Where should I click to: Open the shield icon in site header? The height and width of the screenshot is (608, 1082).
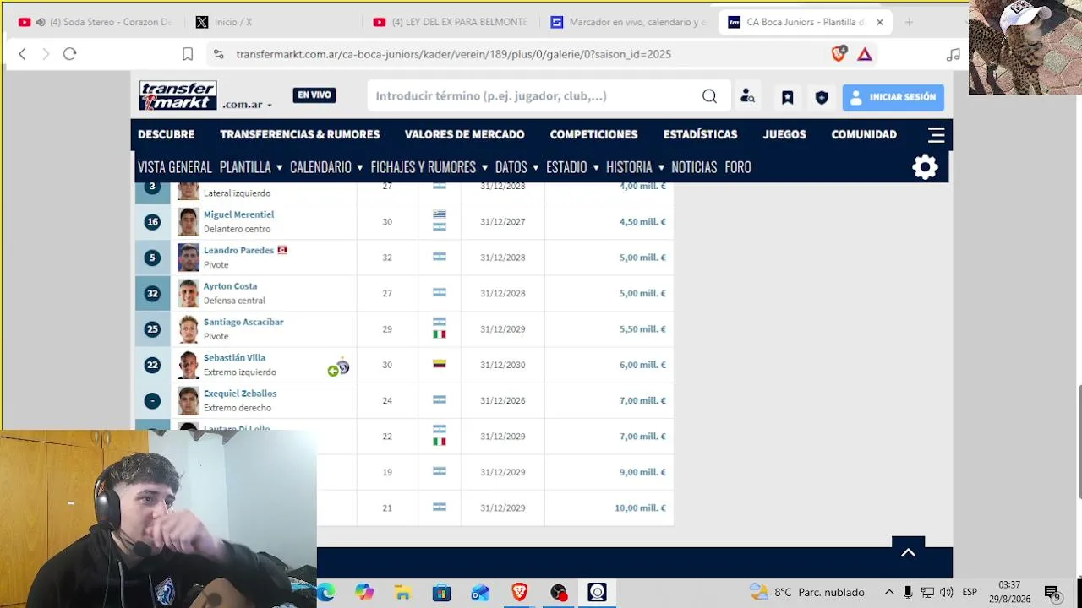(821, 97)
